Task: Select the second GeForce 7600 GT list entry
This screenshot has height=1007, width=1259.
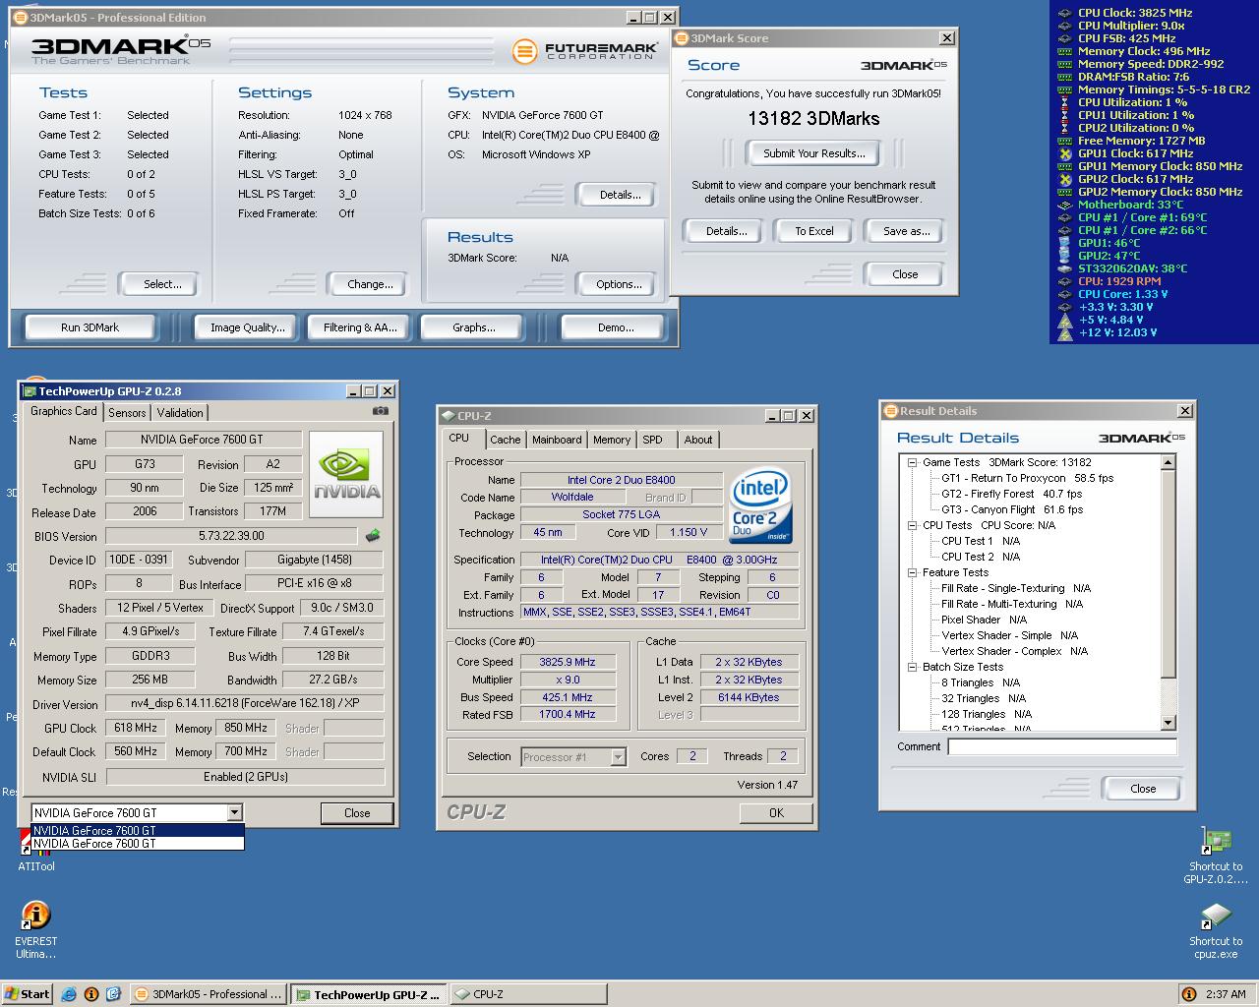Action: pos(138,843)
